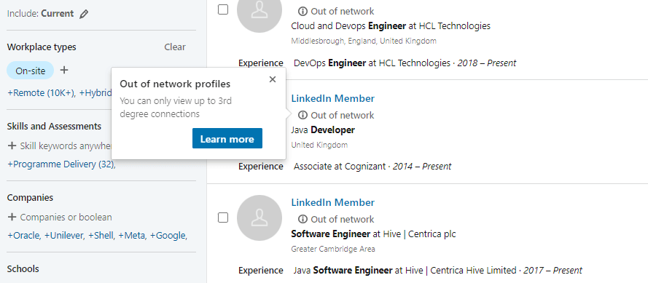
Task: Add a workplace type with plus icon
Action: pos(63,70)
